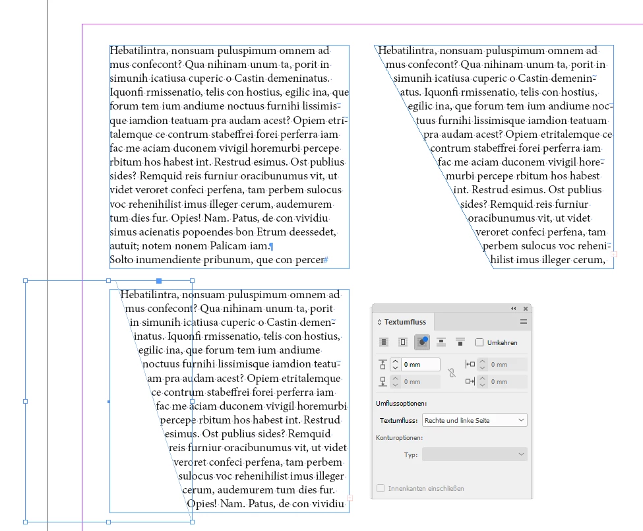Click text "hilist imus illeger cerum," in top-right frame
This screenshot has width=643, height=531.
coord(548,260)
